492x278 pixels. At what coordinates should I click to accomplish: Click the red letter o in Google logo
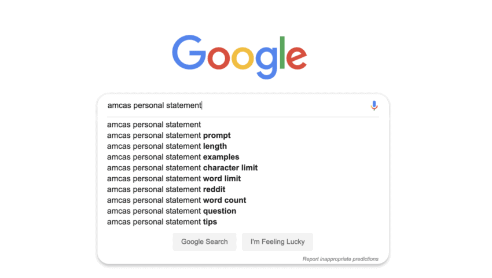tap(218, 58)
